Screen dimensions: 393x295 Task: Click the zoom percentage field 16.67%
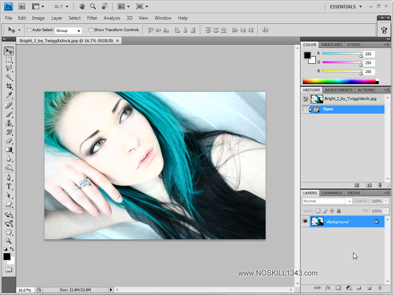tap(25, 290)
